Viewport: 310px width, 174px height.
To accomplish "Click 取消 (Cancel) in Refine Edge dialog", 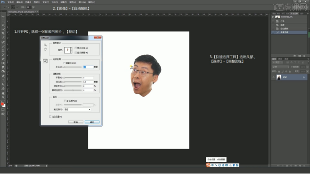I will pos(76,122).
